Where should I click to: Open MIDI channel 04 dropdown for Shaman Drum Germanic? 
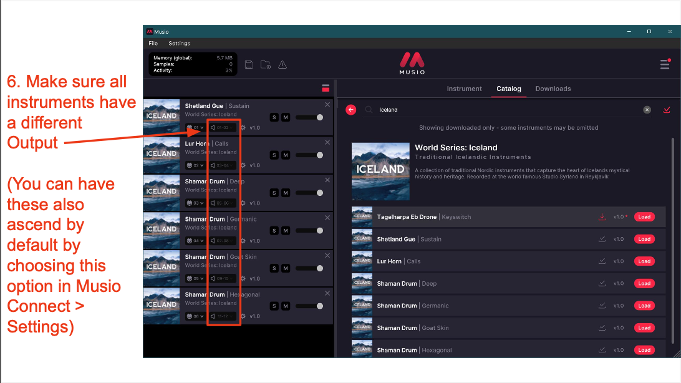click(x=195, y=241)
